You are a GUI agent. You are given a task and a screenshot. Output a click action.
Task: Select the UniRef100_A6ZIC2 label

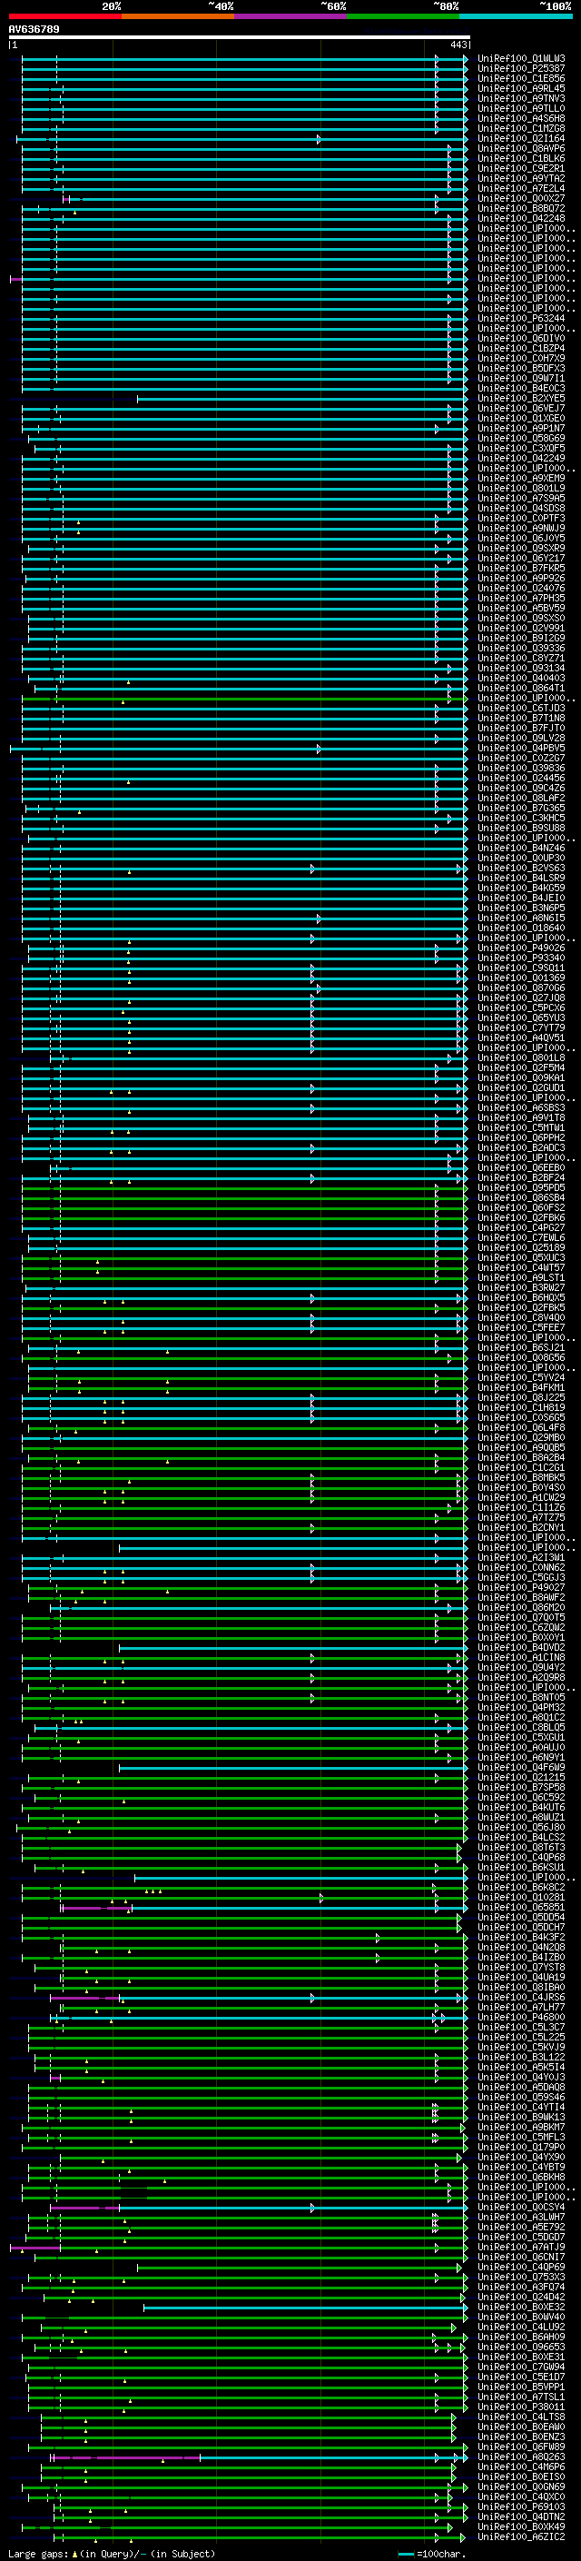pos(521,2537)
